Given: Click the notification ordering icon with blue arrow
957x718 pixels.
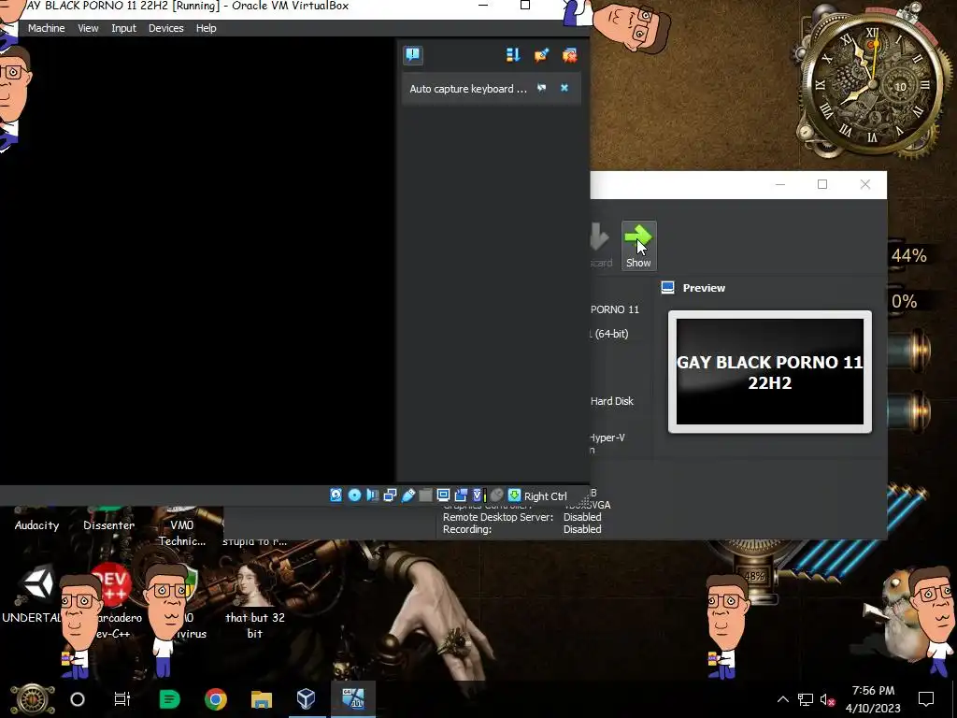Looking at the screenshot, I should 513,55.
